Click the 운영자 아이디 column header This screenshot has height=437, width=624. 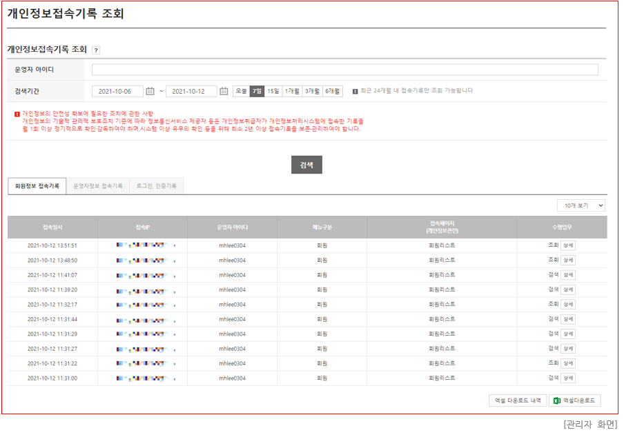point(233,227)
